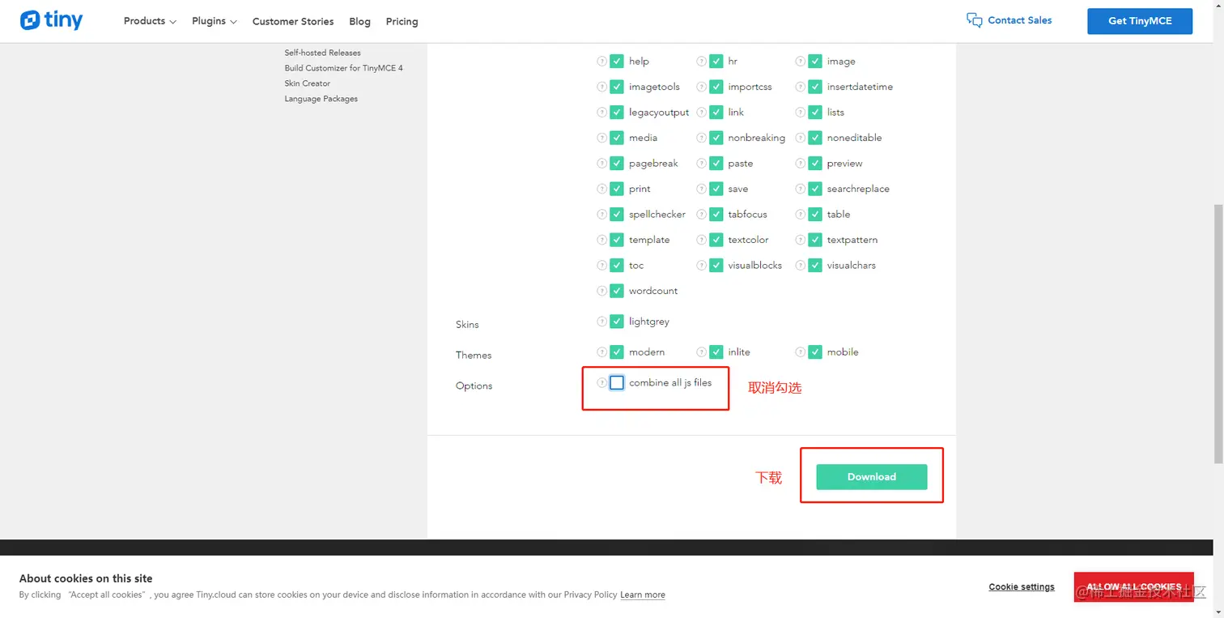1224x618 pixels.
Task: Check the 'combine all js files' checkbox
Action: click(x=617, y=382)
